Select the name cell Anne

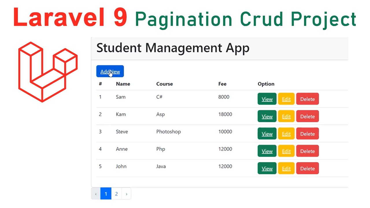pyautogui.click(x=122, y=149)
